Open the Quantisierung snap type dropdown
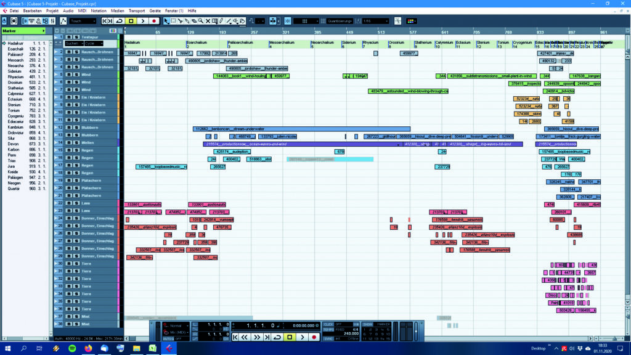This screenshot has height=355, width=631. click(340, 21)
